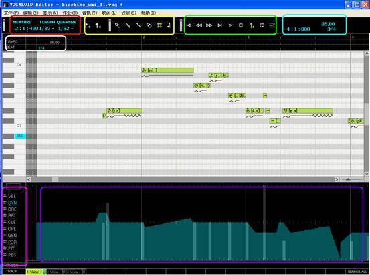Click the greyed icon after loop button
The width and height of the screenshot is (370, 275).
[272, 25]
